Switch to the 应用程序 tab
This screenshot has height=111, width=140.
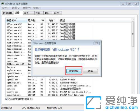[8, 13]
